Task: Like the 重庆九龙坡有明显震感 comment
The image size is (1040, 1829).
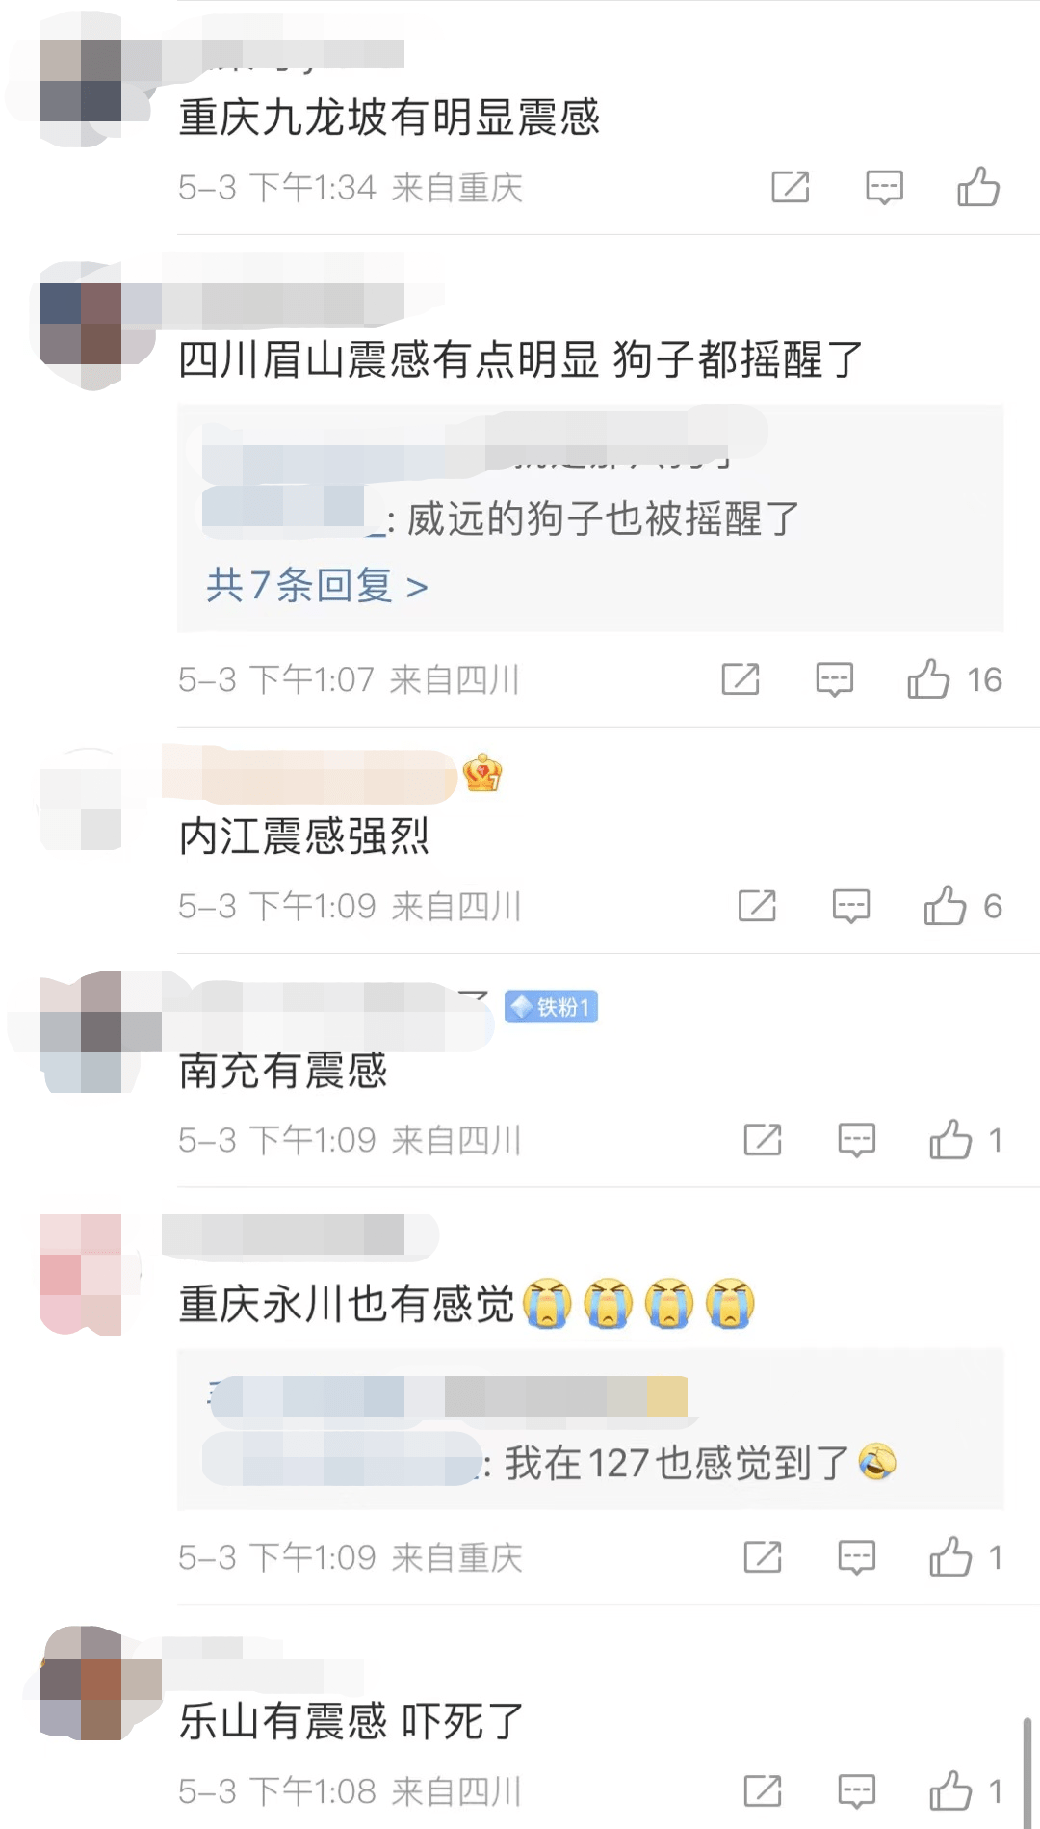Action: coord(978,187)
